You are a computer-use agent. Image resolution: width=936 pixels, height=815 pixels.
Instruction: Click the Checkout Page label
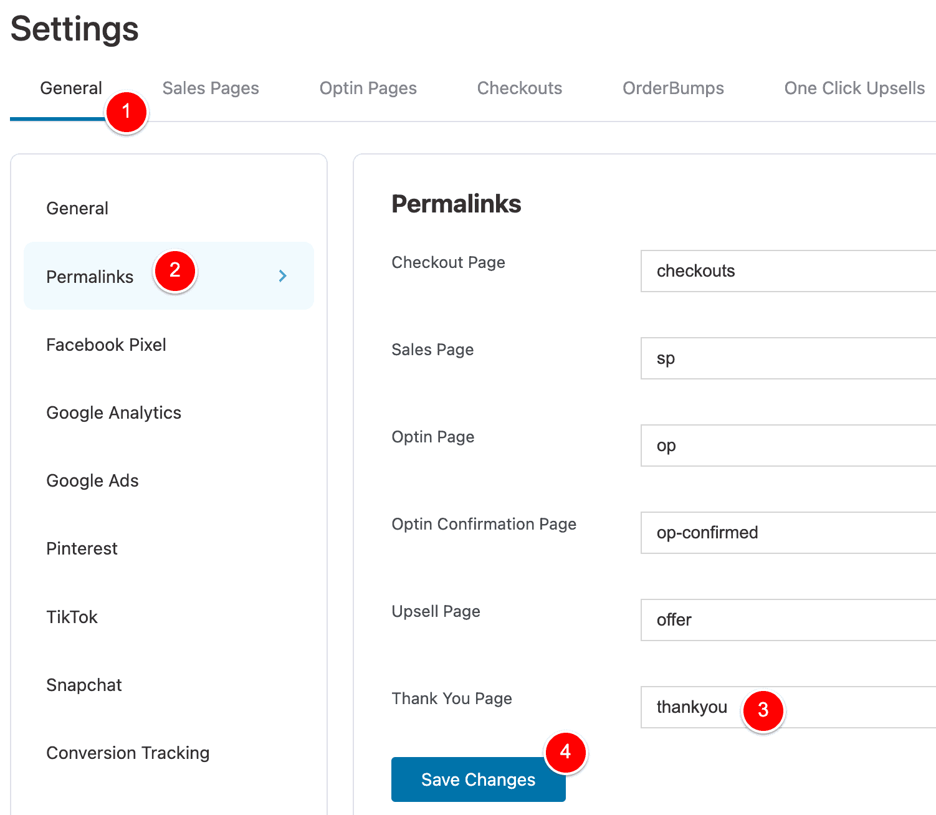(x=448, y=262)
